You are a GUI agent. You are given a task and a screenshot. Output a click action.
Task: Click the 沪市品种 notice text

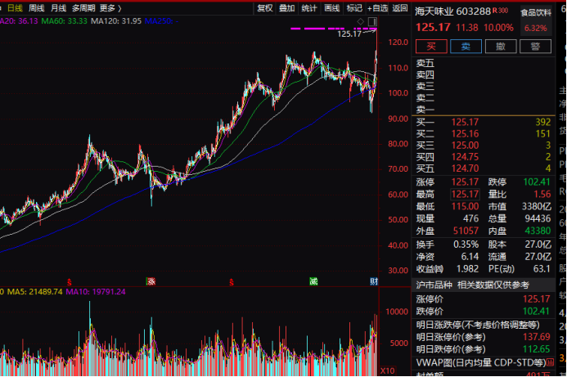(472, 285)
